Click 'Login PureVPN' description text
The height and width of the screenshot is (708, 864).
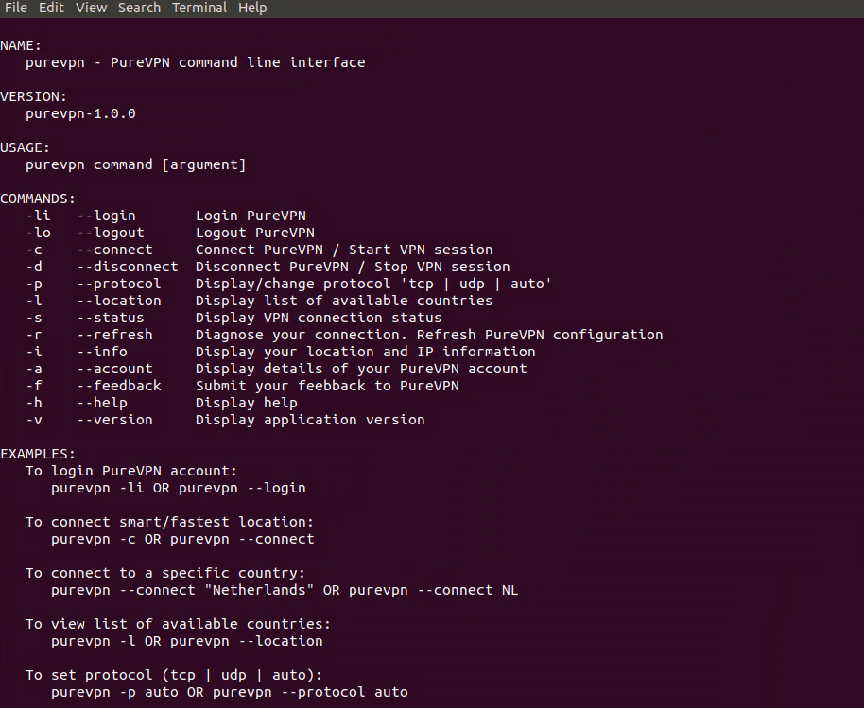coord(251,216)
